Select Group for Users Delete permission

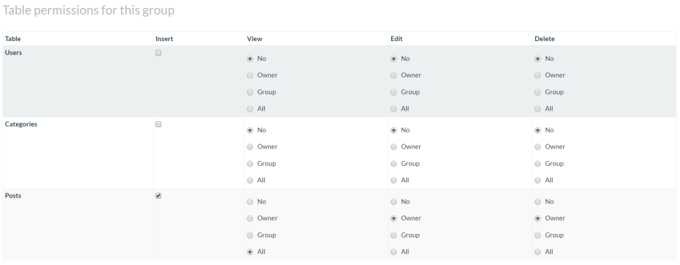tap(538, 92)
